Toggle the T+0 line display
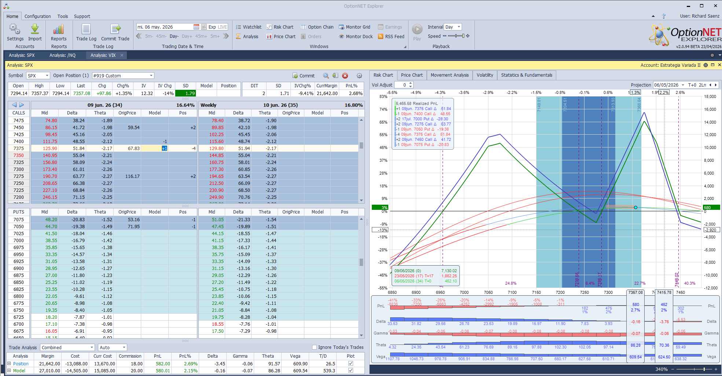Image resolution: width=722 pixels, height=376 pixels. (x=692, y=85)
